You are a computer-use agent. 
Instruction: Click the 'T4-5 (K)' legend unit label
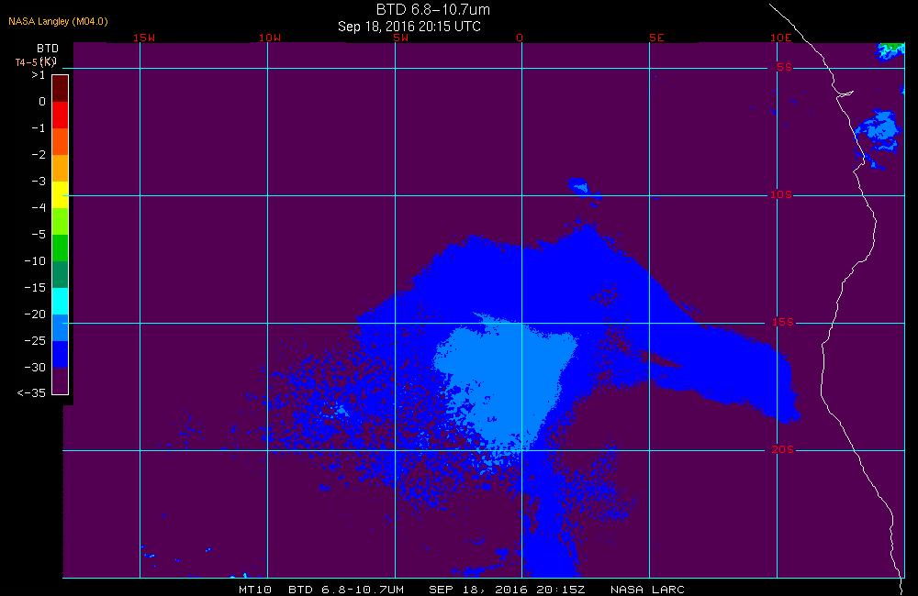pyautogui.click(x=36, y=62)
